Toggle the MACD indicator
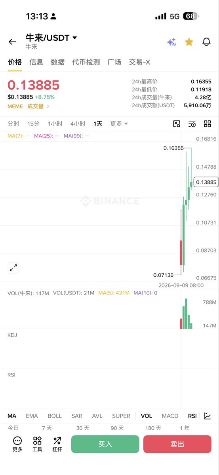The height and width of the screenshot is (475, 219). tap(170, 416)
